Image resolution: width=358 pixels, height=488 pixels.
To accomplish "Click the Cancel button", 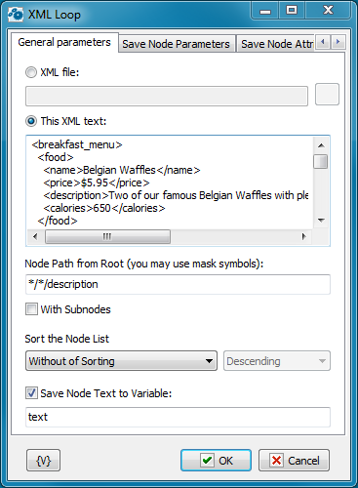I will pos(294,461).
